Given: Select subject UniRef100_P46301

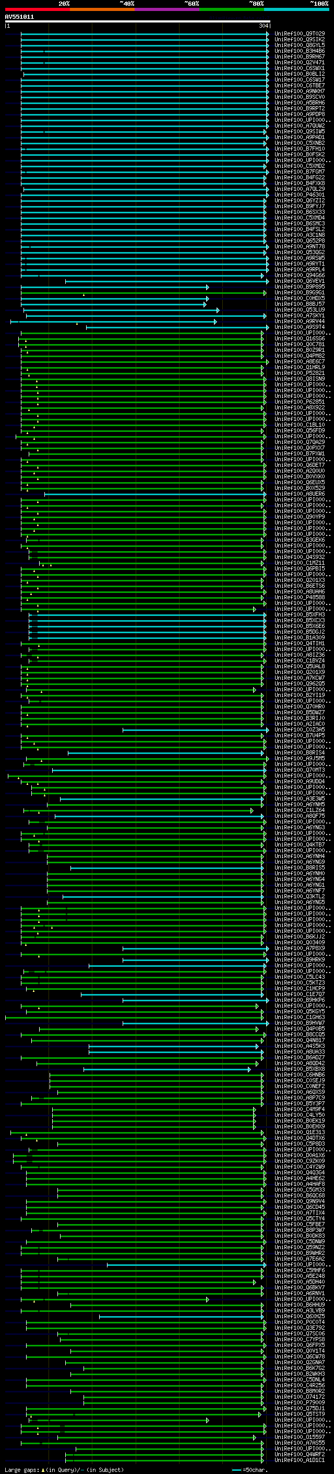Looking at the screenshot, I should point(299,195).
